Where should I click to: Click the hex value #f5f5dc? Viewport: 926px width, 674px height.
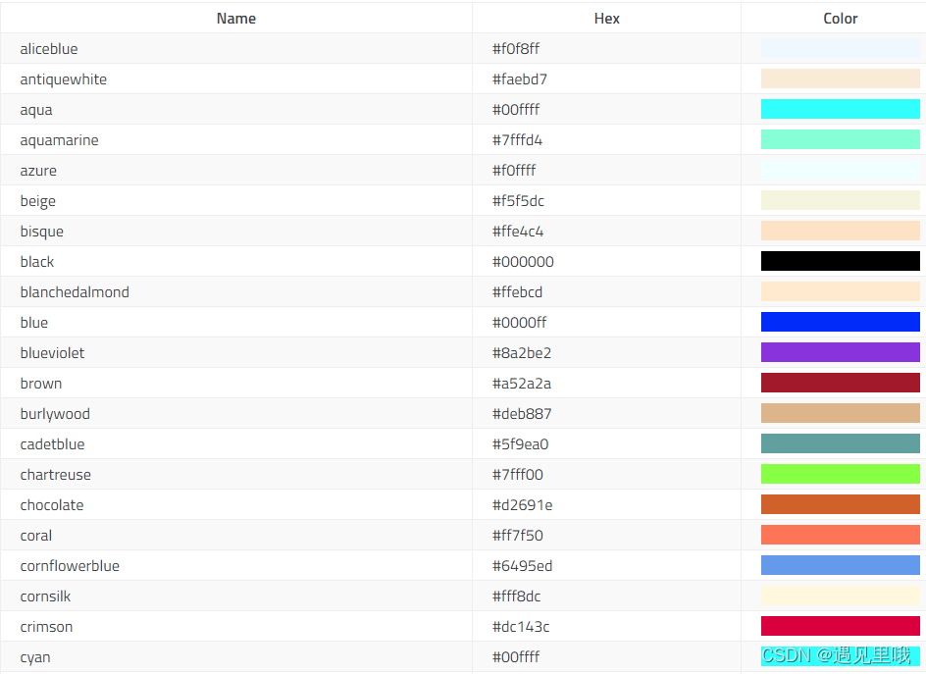[518, 201]
